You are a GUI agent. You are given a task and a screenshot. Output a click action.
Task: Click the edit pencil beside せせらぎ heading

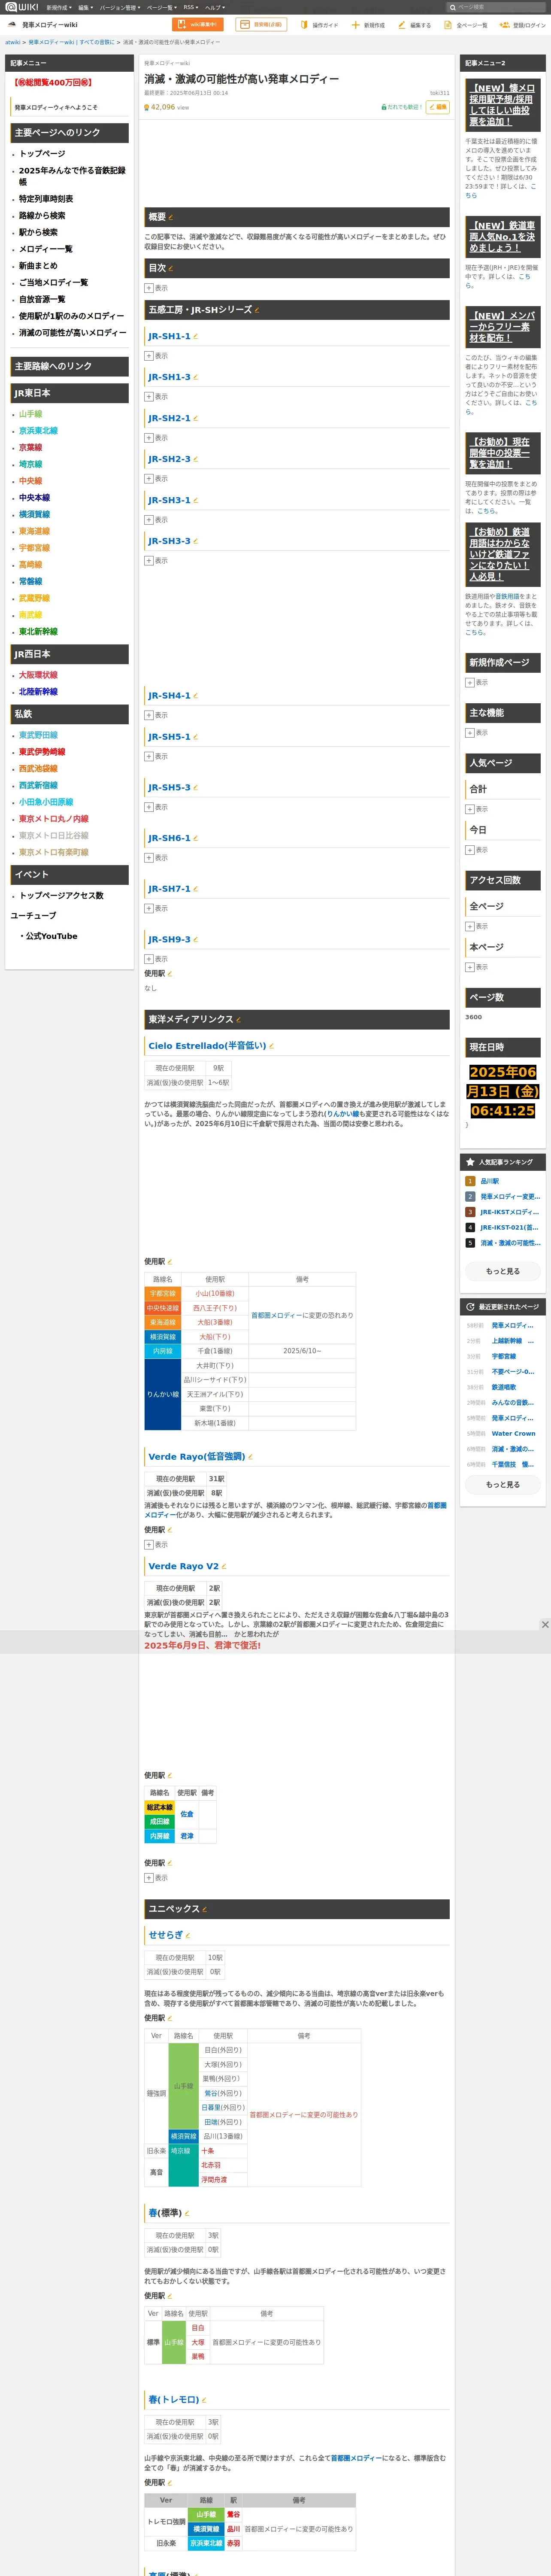188,1935
